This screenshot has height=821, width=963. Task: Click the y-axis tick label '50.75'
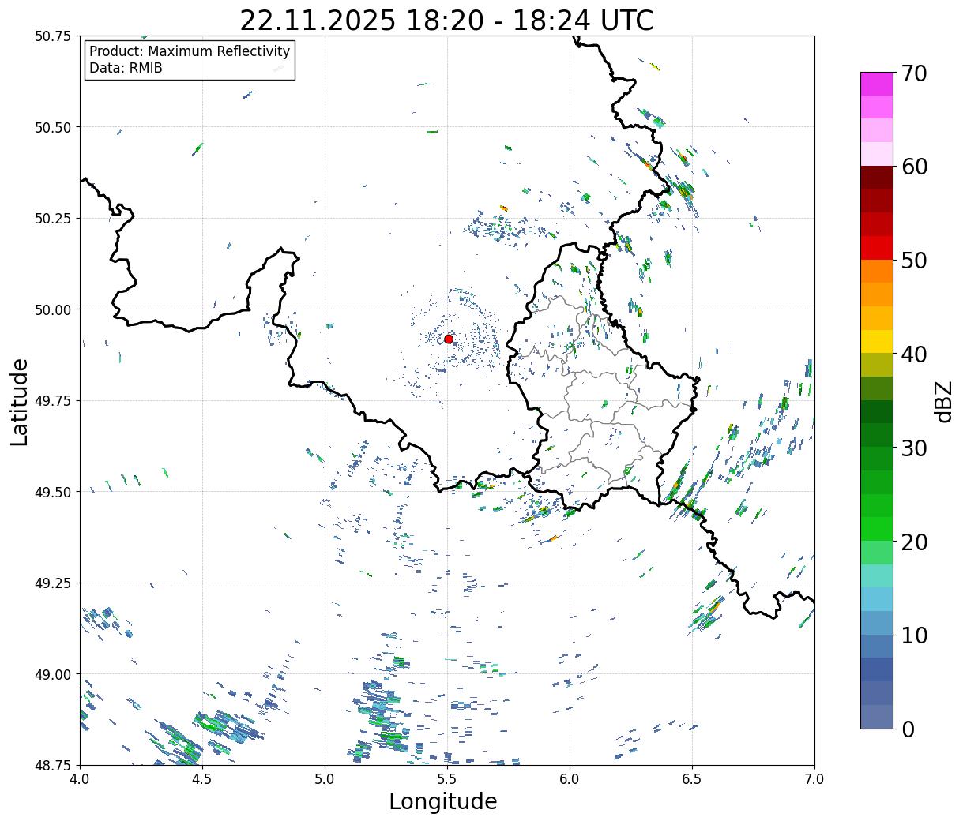[x=53, y=36]
